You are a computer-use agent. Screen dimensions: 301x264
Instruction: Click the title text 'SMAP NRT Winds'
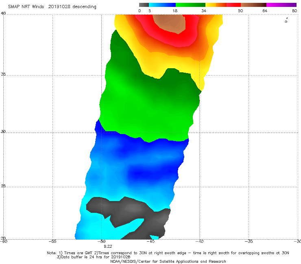pos(26,6)
